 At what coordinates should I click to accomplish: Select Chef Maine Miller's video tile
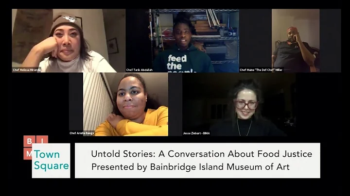pos(290,41)
